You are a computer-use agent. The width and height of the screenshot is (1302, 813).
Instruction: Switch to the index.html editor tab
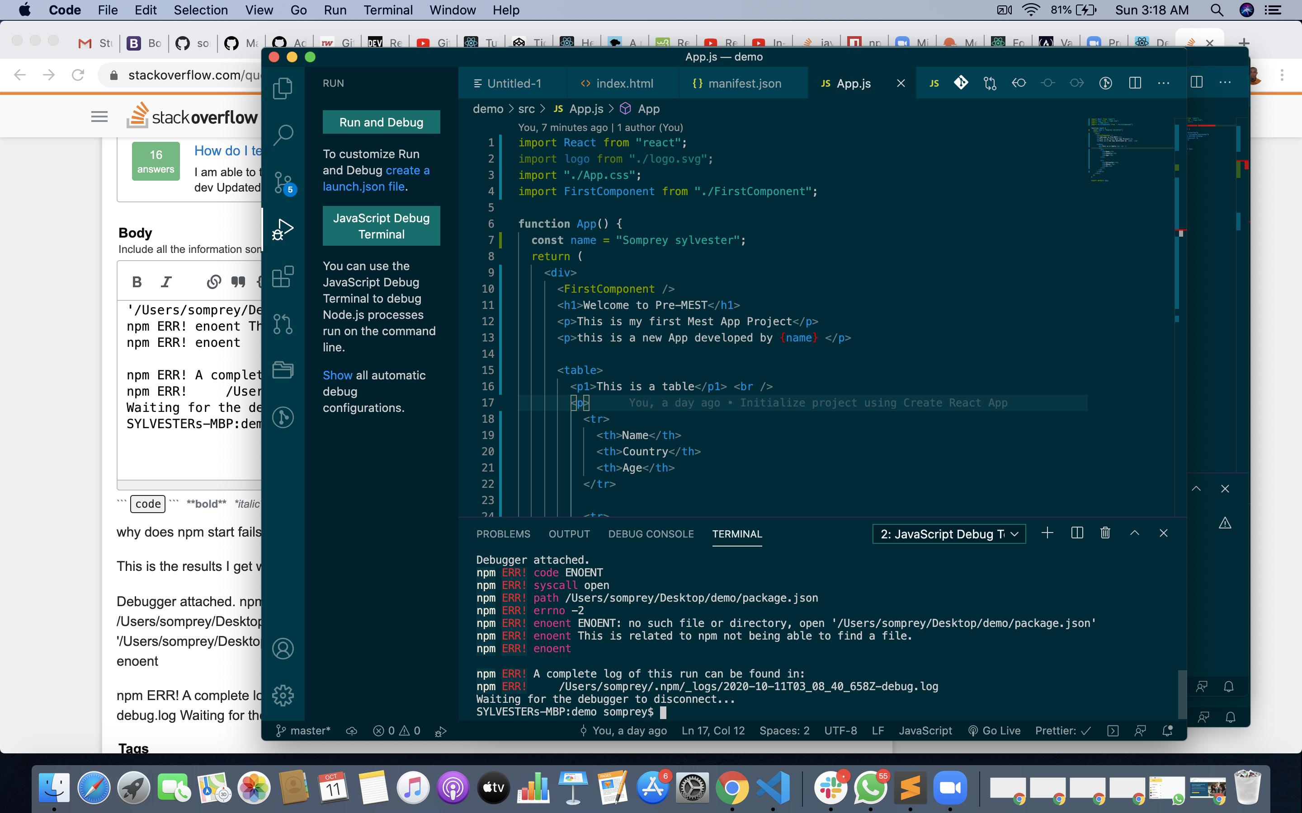click(x=617, y=84)
